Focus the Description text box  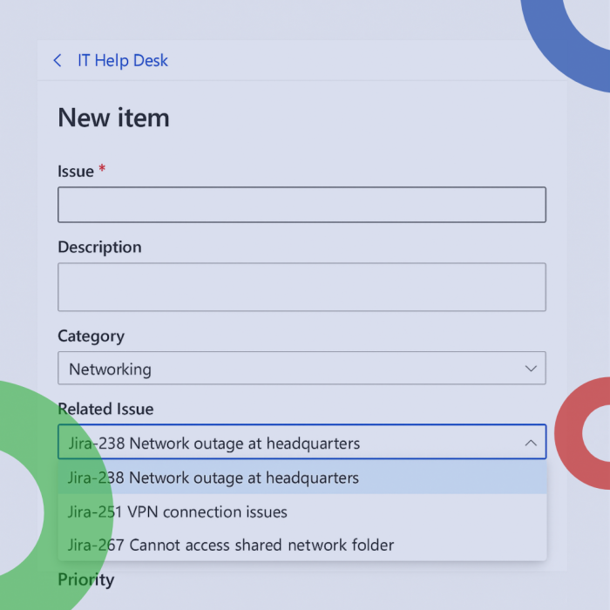tap(302, 287)
